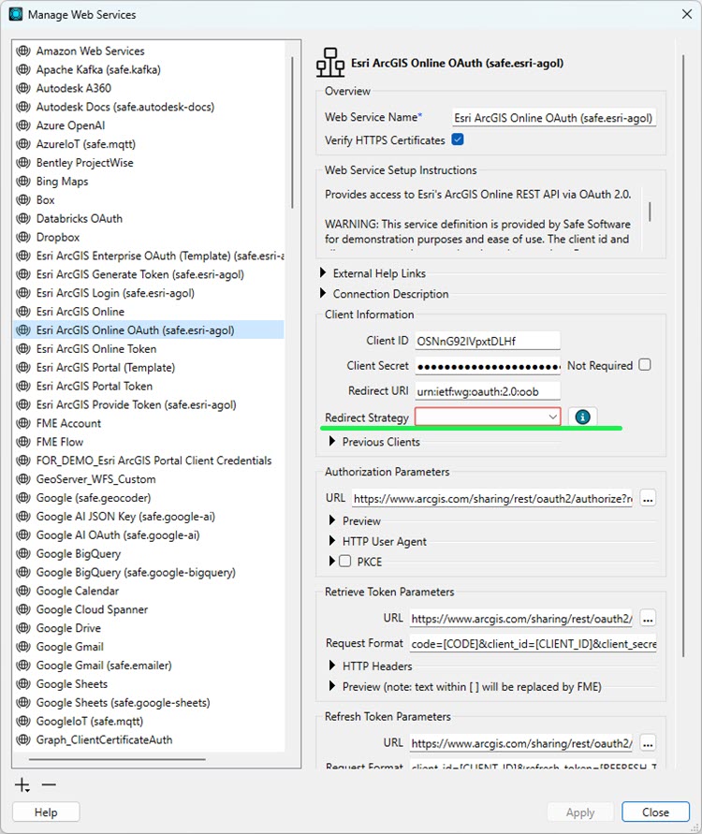Click the Client Secret field
This screenshot has height=834, width=702.
488,366
